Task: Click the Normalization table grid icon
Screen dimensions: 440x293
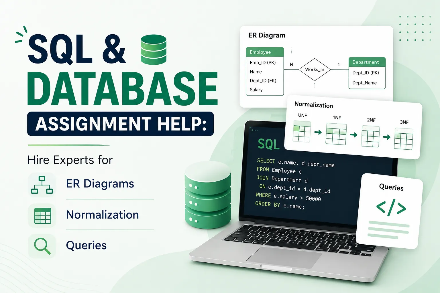Action: point(42,216)
